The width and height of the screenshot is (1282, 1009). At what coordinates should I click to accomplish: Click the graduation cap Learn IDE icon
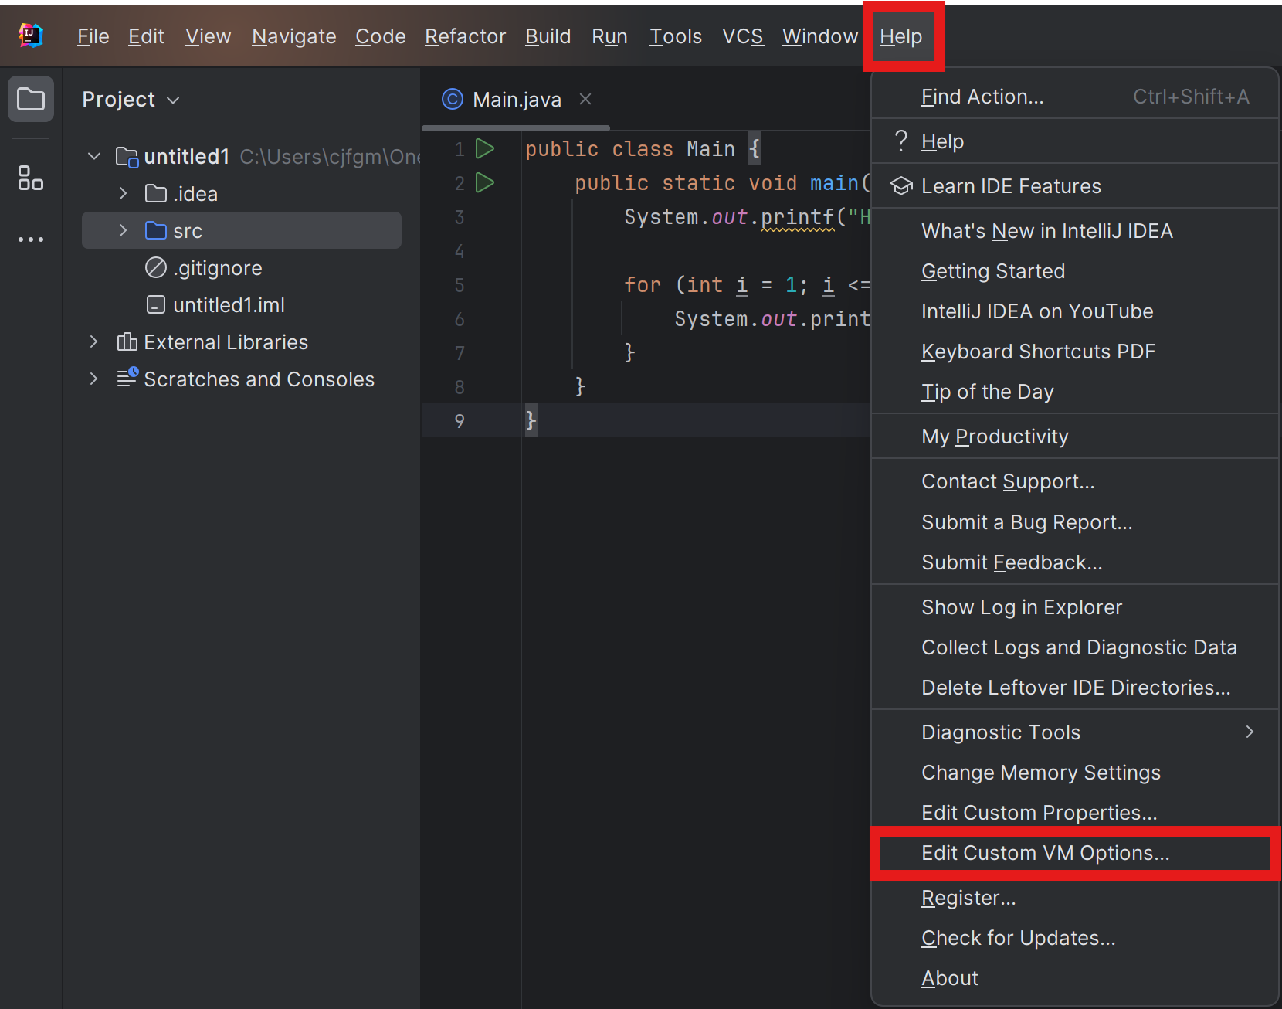click(901, 185)
